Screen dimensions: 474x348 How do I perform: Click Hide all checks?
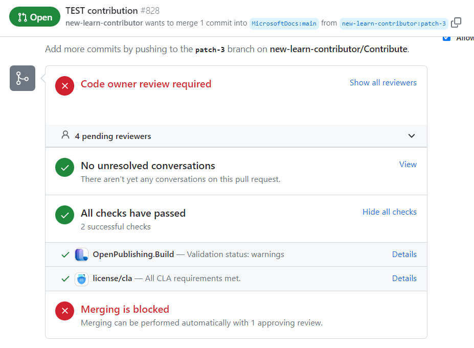pyautogui.click(x=389, y=212)
